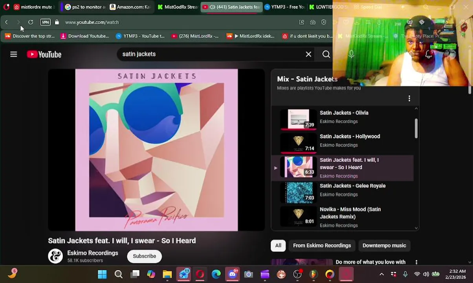Open the Mix playlist three-dot menu
Screen dimensions: 473x283
pyautogui.click(x=409, y=98)
